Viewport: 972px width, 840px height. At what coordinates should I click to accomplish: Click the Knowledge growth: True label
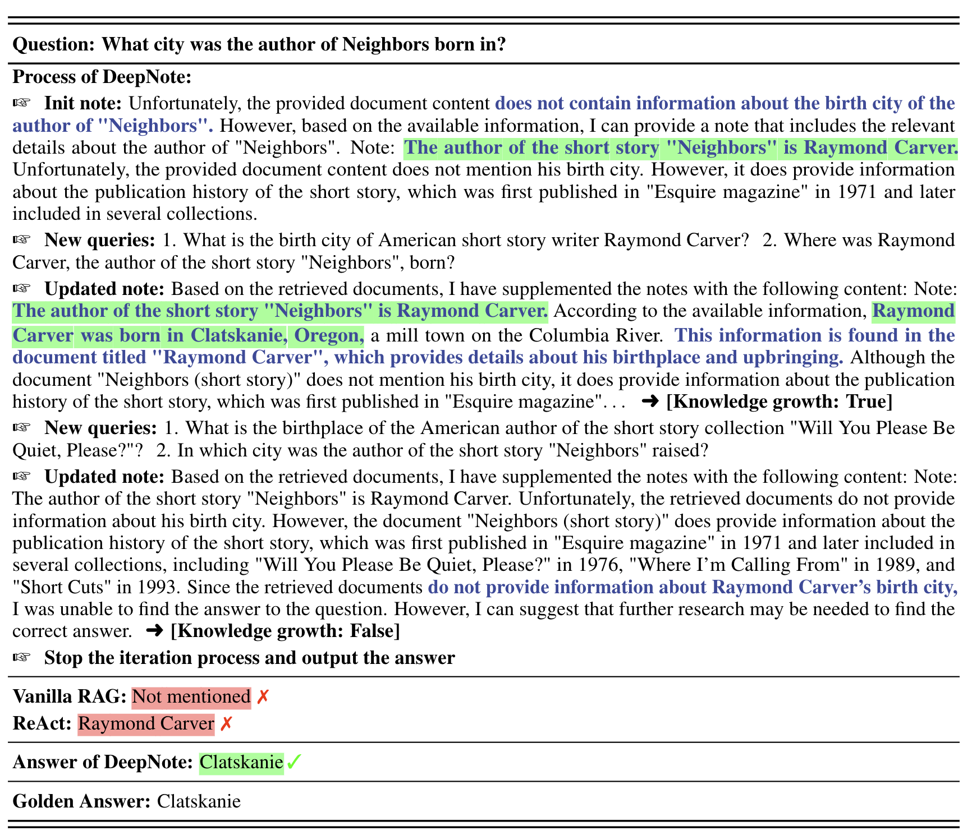(x=779, y=401)
